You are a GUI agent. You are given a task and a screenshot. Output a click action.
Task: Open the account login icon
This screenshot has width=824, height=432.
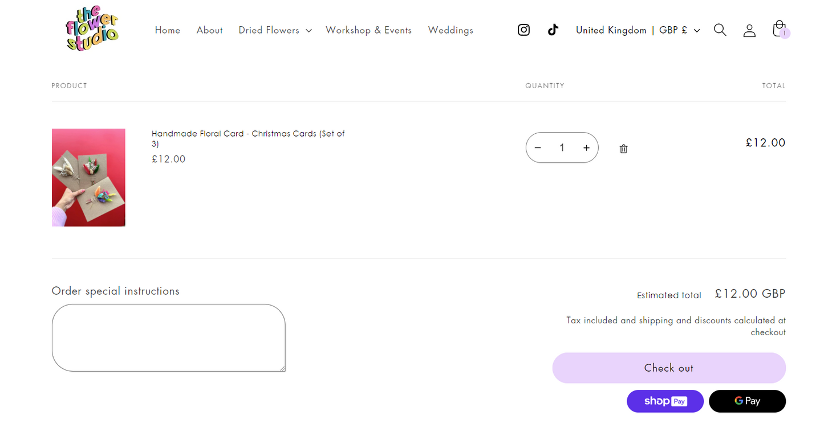749,30
